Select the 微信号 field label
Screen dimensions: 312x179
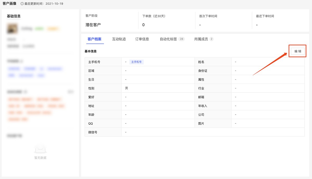[93, 132]
